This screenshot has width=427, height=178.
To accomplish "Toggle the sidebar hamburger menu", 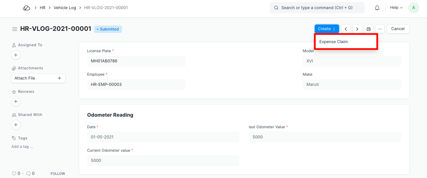I will click(x=15, y=29).
